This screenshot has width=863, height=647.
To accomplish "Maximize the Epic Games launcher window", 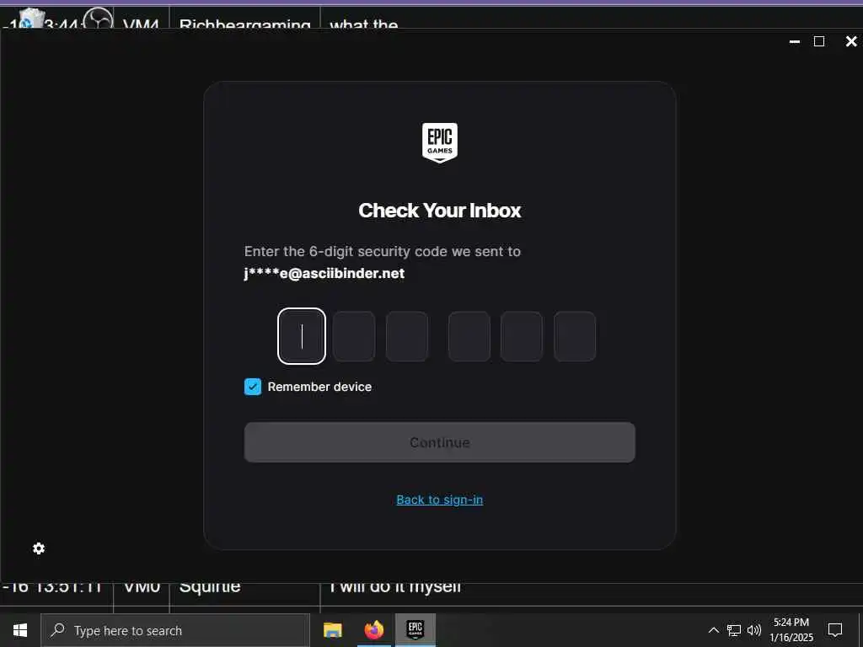I will coord(819,41).
